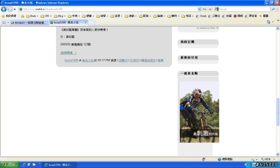The width and height of the screenshot is (280, 168).
Task: Click the 最新的引用 sidebar header
Action: pyautogui.click(x=198, y=57)
